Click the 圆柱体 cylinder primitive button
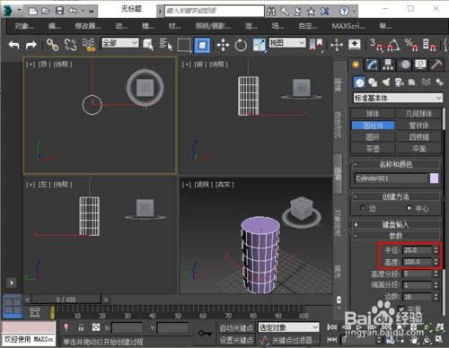Screen dimensions: 449x348 point(373,126)
